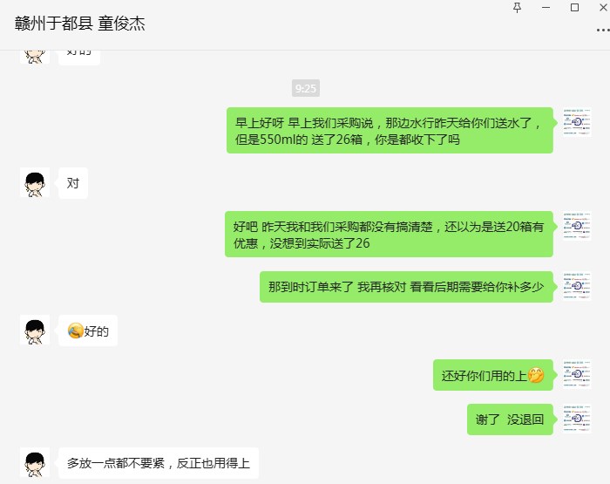Click contact avatar beside "多放一点都不要紧" message
610x484 pixels.
[x=35, y=462]
